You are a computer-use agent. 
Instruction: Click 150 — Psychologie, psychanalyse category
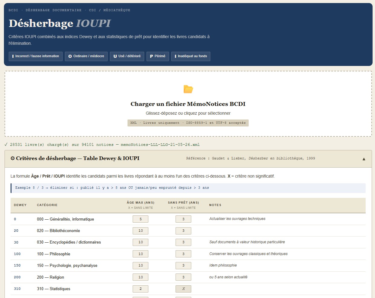pos(67,266)
